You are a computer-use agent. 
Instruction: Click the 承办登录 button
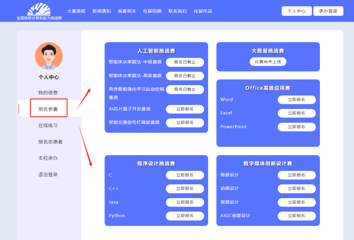(328, 11)
